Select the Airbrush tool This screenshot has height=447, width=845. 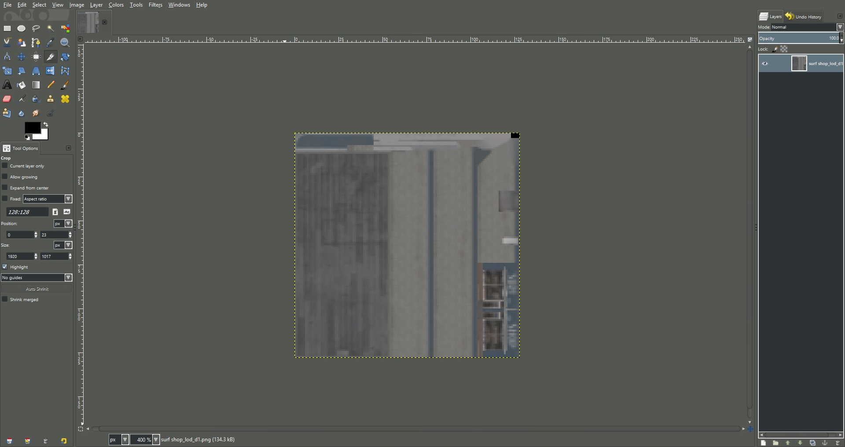pos(22,99)
